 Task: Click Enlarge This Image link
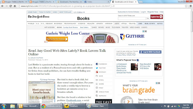click(48, 80)
